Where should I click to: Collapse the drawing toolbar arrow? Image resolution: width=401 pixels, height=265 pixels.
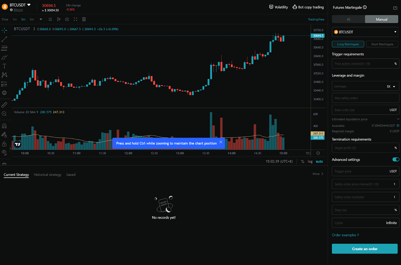(x=10, y=148)
